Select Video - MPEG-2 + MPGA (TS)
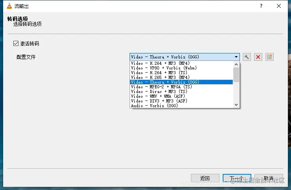This screenshot has height=190, width=291. [x=181, y=87]
